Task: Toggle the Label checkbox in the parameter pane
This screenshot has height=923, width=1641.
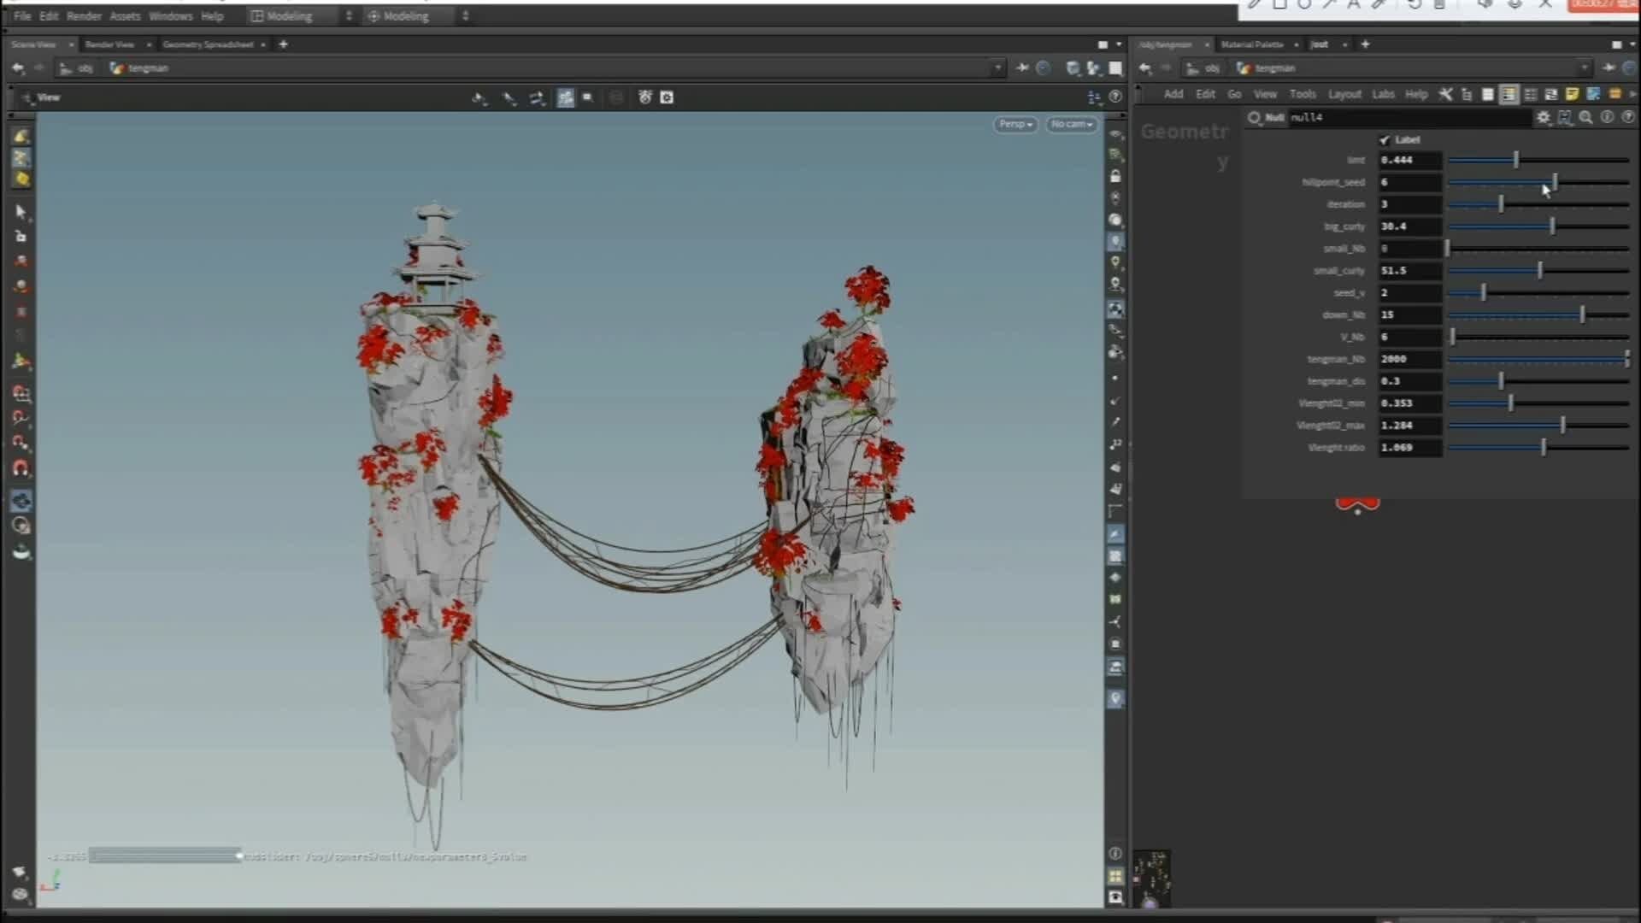Action: [1385, 139]
